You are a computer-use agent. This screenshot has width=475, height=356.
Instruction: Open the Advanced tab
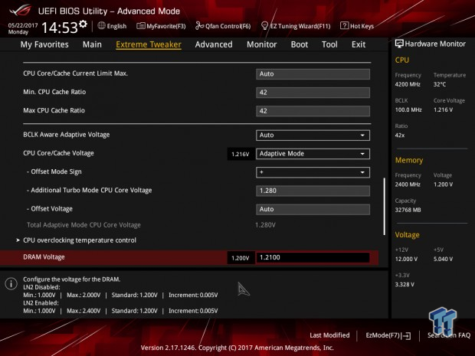[x=214, y=44]
